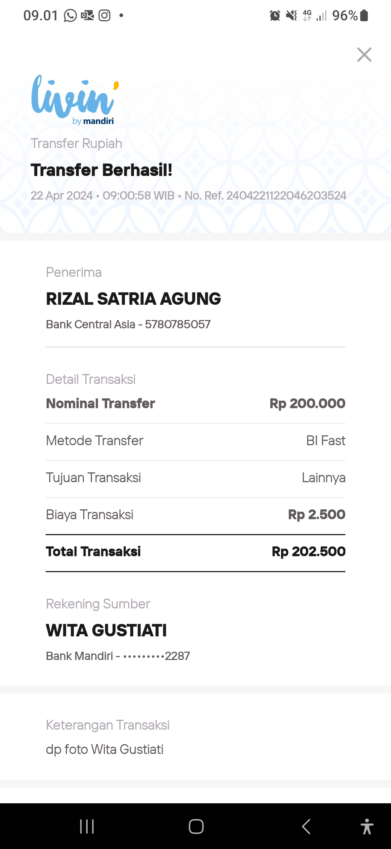Screen dimensions: 391x849
Task: Tap the accessibility figure icon
Action: [367, 827]
